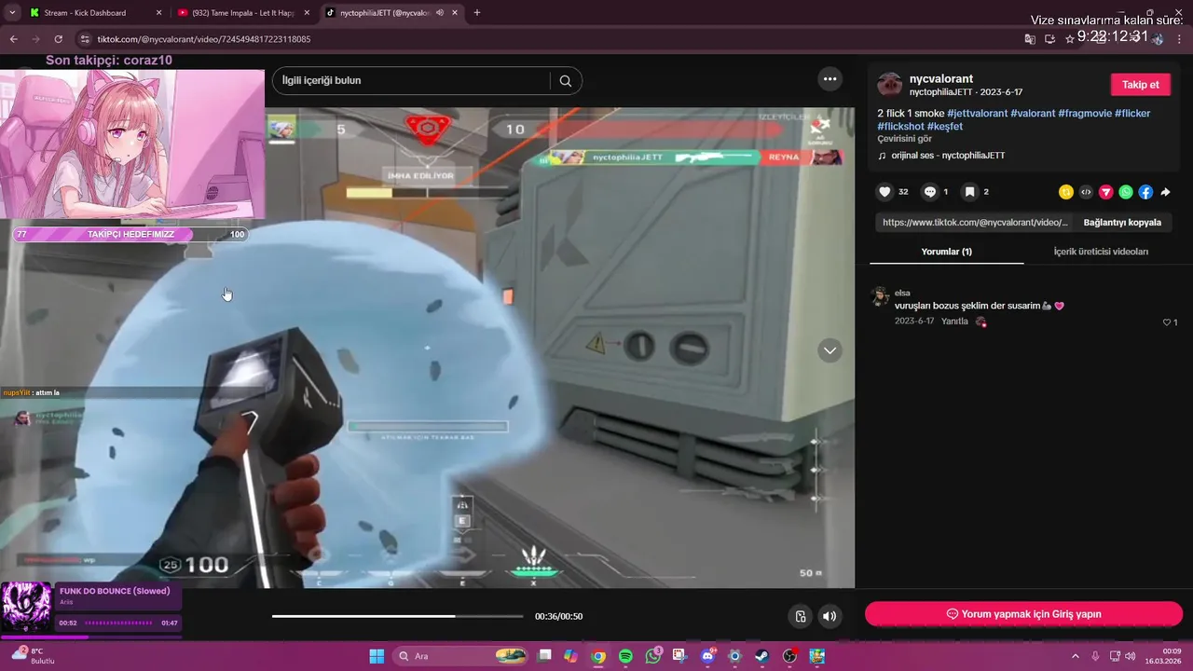Open OBS Studio from the taskbar
Image resolution: width=1193 pixels, height=671 pixels.
pos(789,656)
